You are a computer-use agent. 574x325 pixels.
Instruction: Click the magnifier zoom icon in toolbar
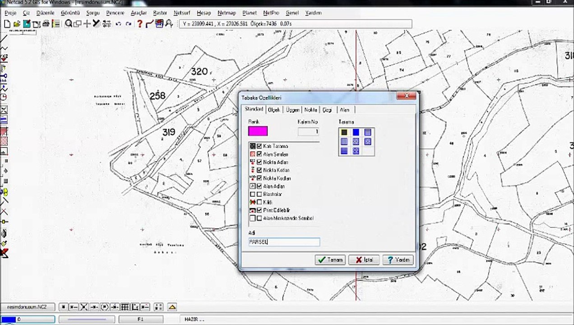pyautogui.click(x=68, y=24)
